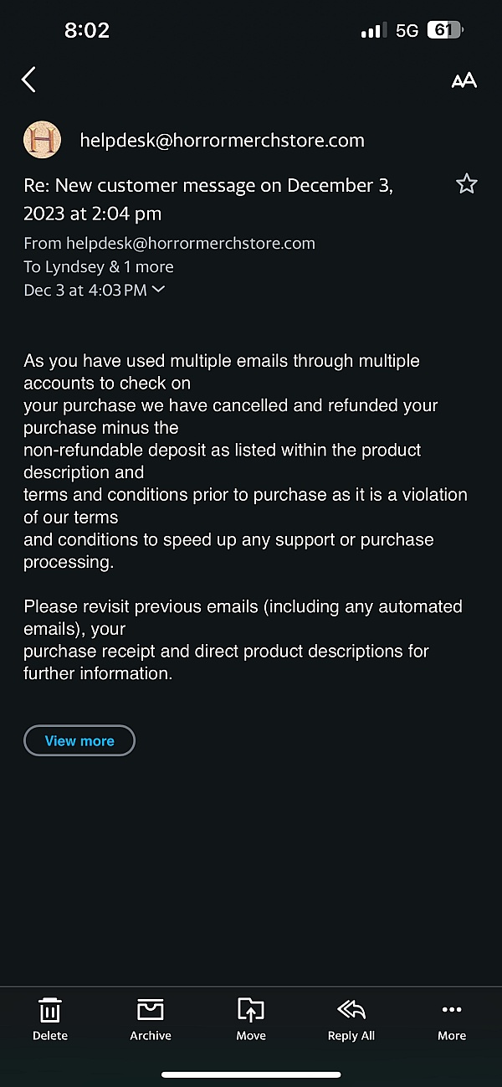Tap the back arrow icon

click(28, 80)
